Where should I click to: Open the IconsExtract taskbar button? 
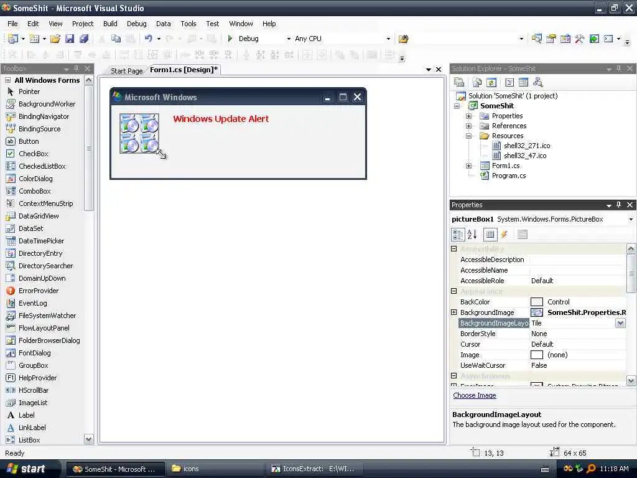click(x=314, y=469)
